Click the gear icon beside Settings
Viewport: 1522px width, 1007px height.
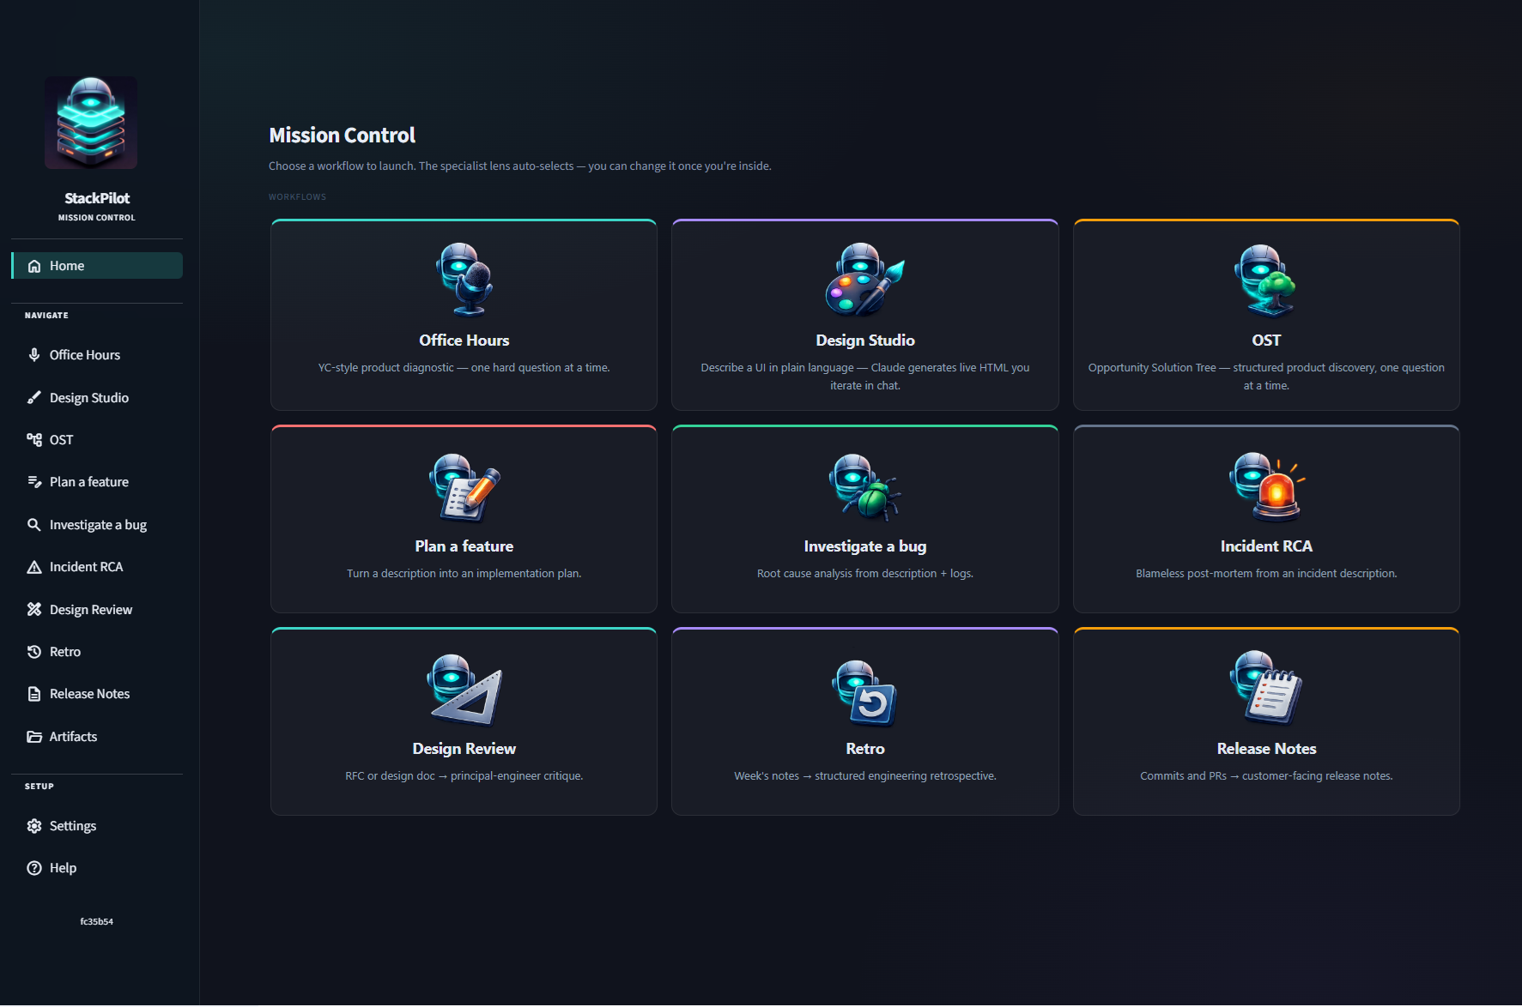coord(34,826)
